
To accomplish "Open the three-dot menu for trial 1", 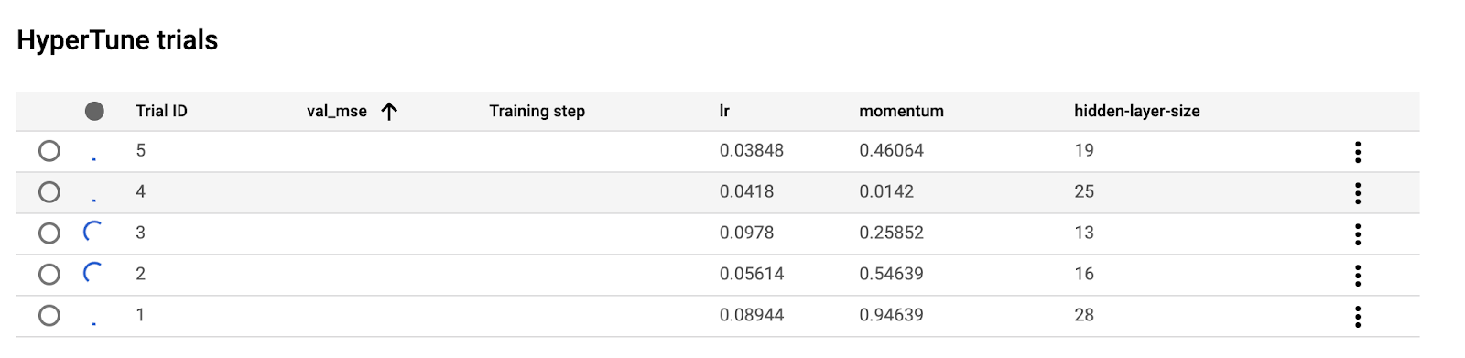I will (1358, 317).
